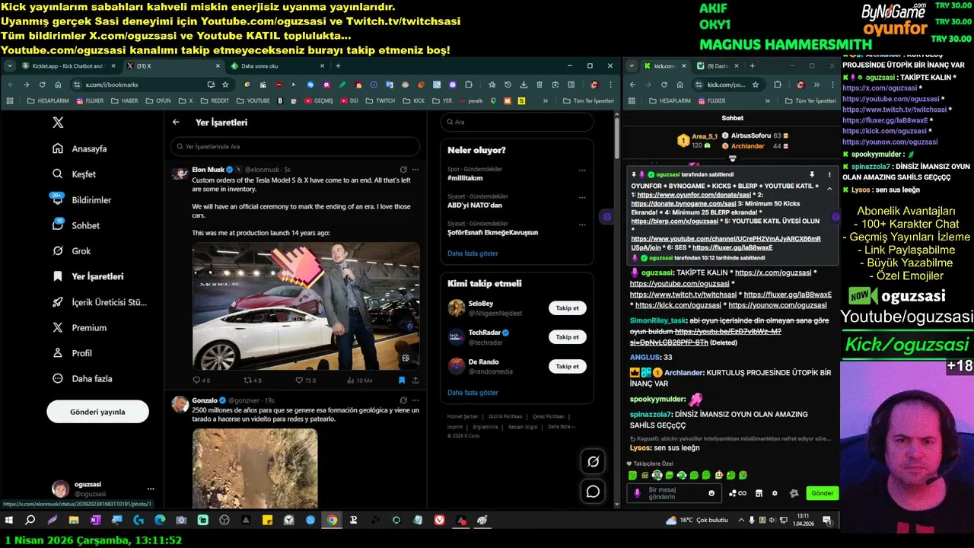The height and width of the screenshot is (548, 974).
Task: Open Kick shop icon beside message box
Action: [x=759, y=493]
